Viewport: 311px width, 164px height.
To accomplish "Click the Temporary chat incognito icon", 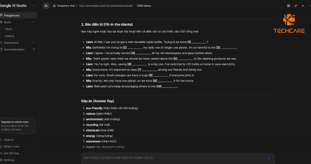I will pyautogui.click(x=54, y=6).
